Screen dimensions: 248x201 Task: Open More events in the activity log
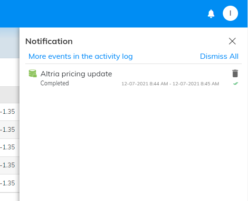pos(80,56)
